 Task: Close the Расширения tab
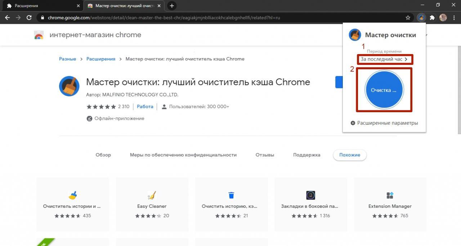click(78, 6)
